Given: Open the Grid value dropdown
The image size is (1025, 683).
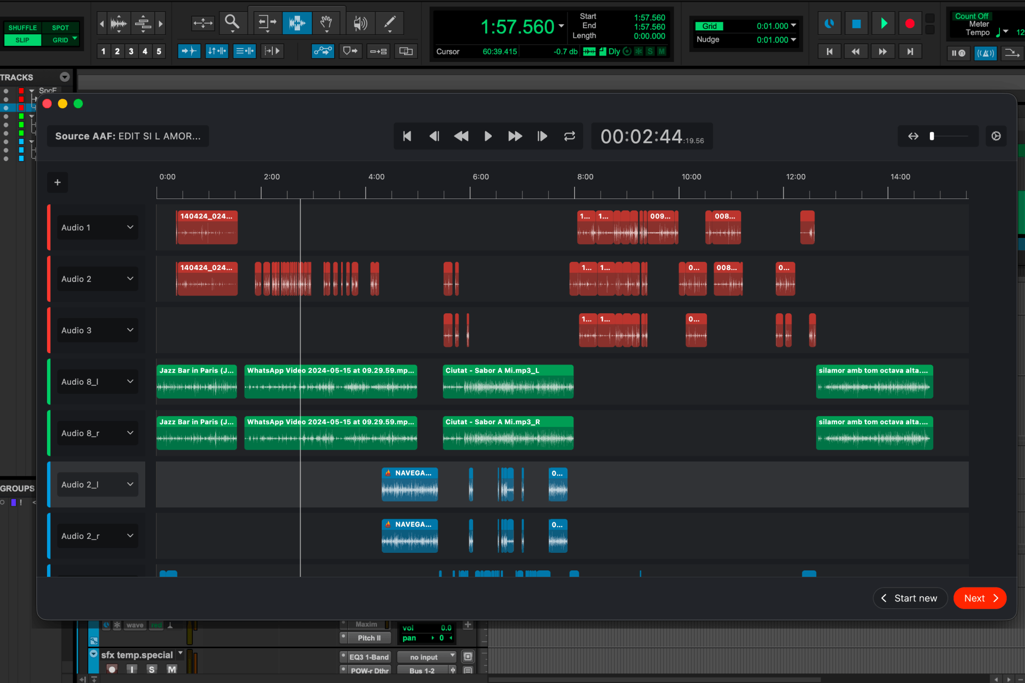Looking at the screenshot, I should [x=794, y=25].
